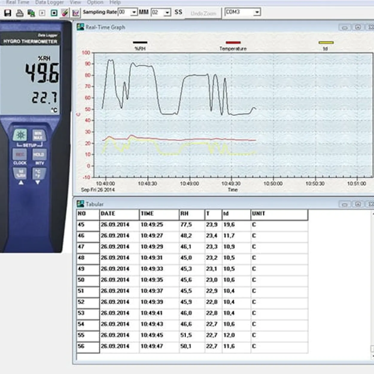Click the 10:49:00 time axis label
This screenshot has width=374, height=374.
189,183
